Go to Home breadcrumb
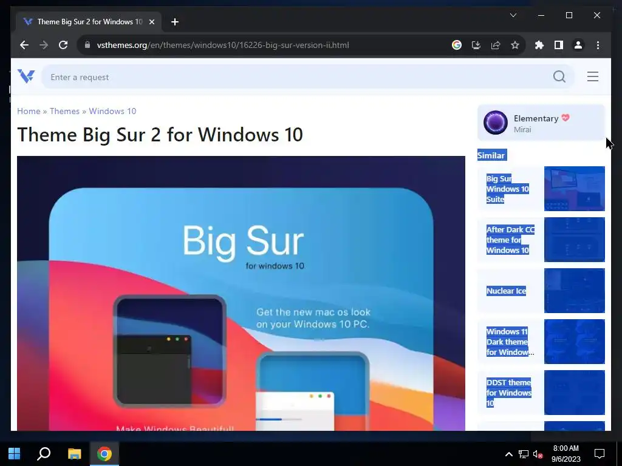The width and height of the screenshot is (622, 466). coord(29,111)
